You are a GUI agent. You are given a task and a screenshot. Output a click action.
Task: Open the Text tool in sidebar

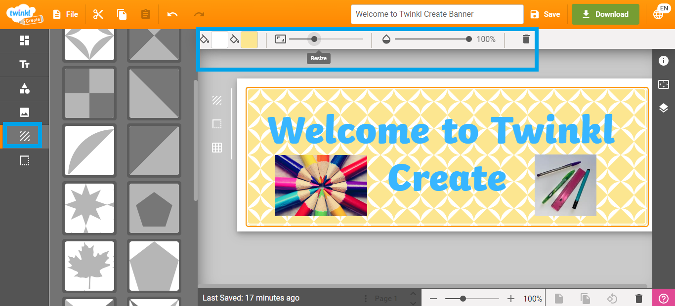24,65
